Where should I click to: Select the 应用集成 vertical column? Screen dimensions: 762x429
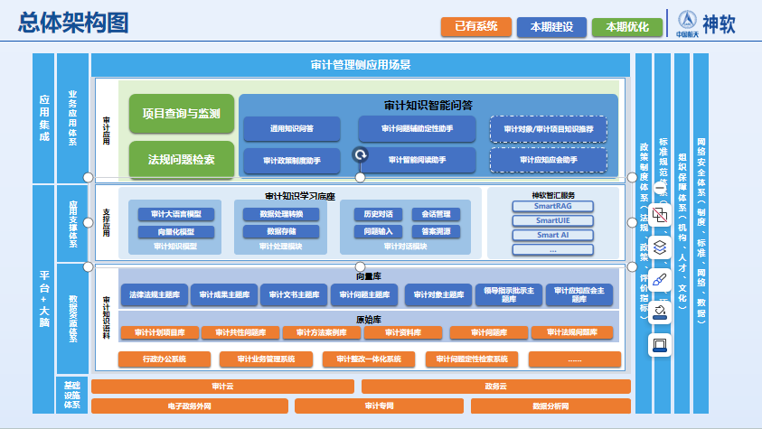point(43,118)
